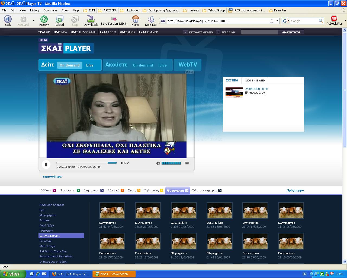Go to Home via toolbar icon
Image resolution: width=347 pixels, height=278 pixels.
pos(135,20)
